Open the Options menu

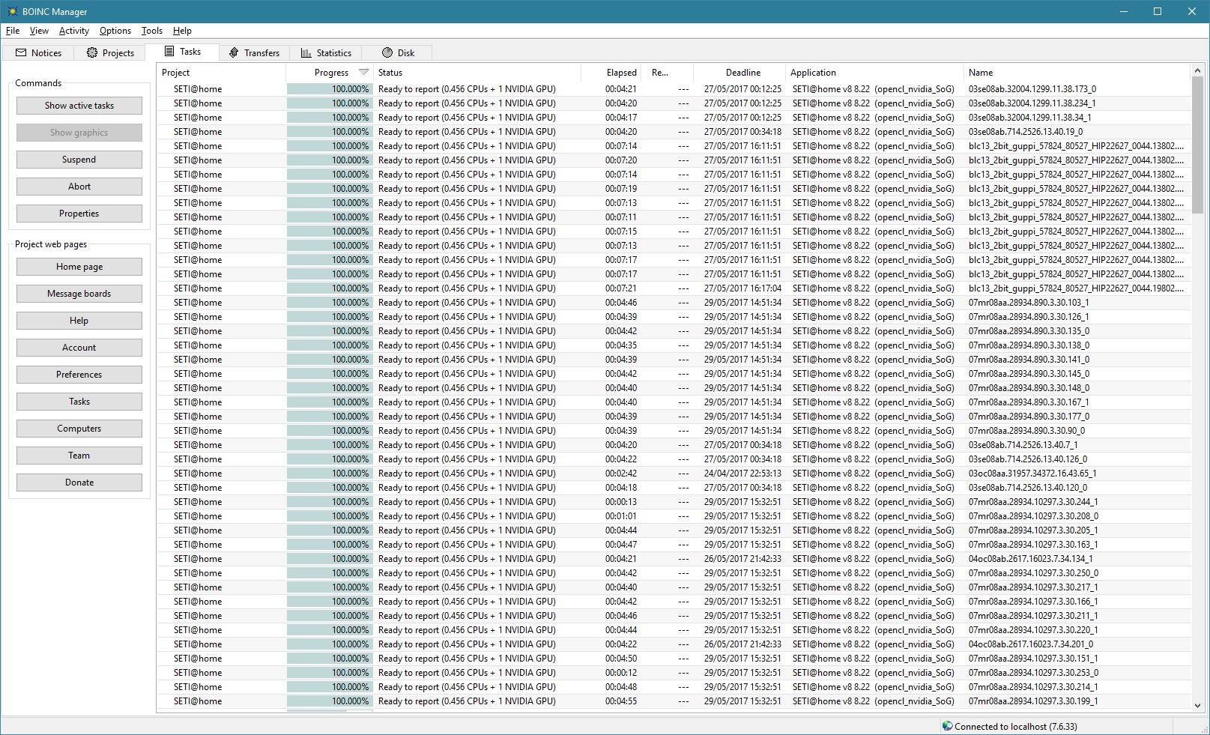[115, 31]
